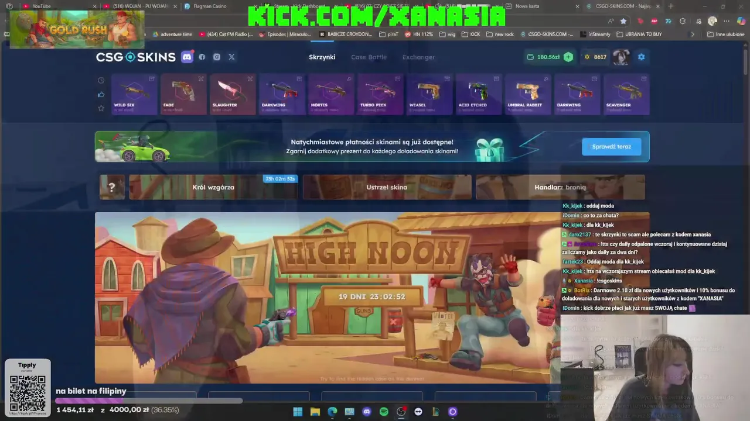The width and height of the screenshot is (750, 421).
Task: Open the ACID ETCHED drop card
Action: click(x=479, y=95)
